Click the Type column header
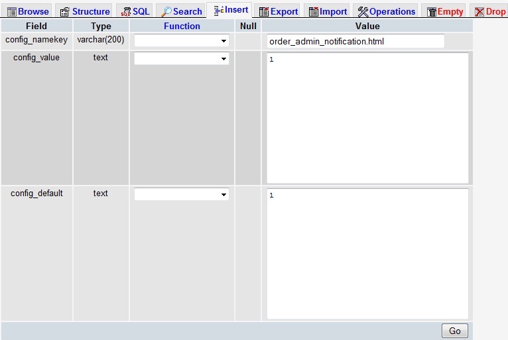Image resolution: width=508 pixels, height=340 pixels. (101, 27)
